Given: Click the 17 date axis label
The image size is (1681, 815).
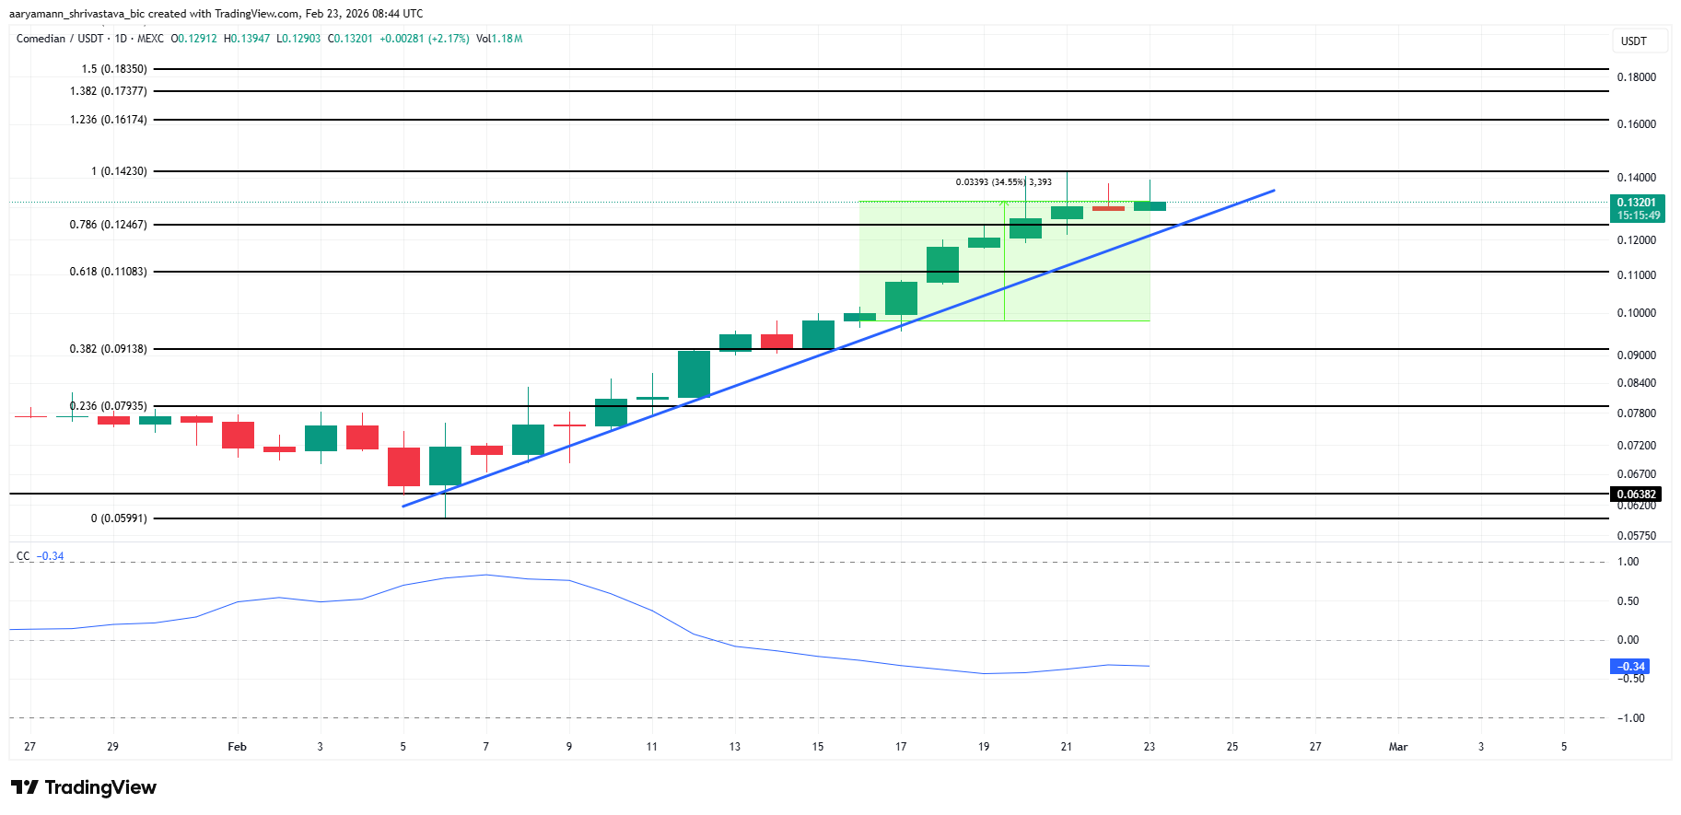Looking at the screenshot, I should (901, 747).
